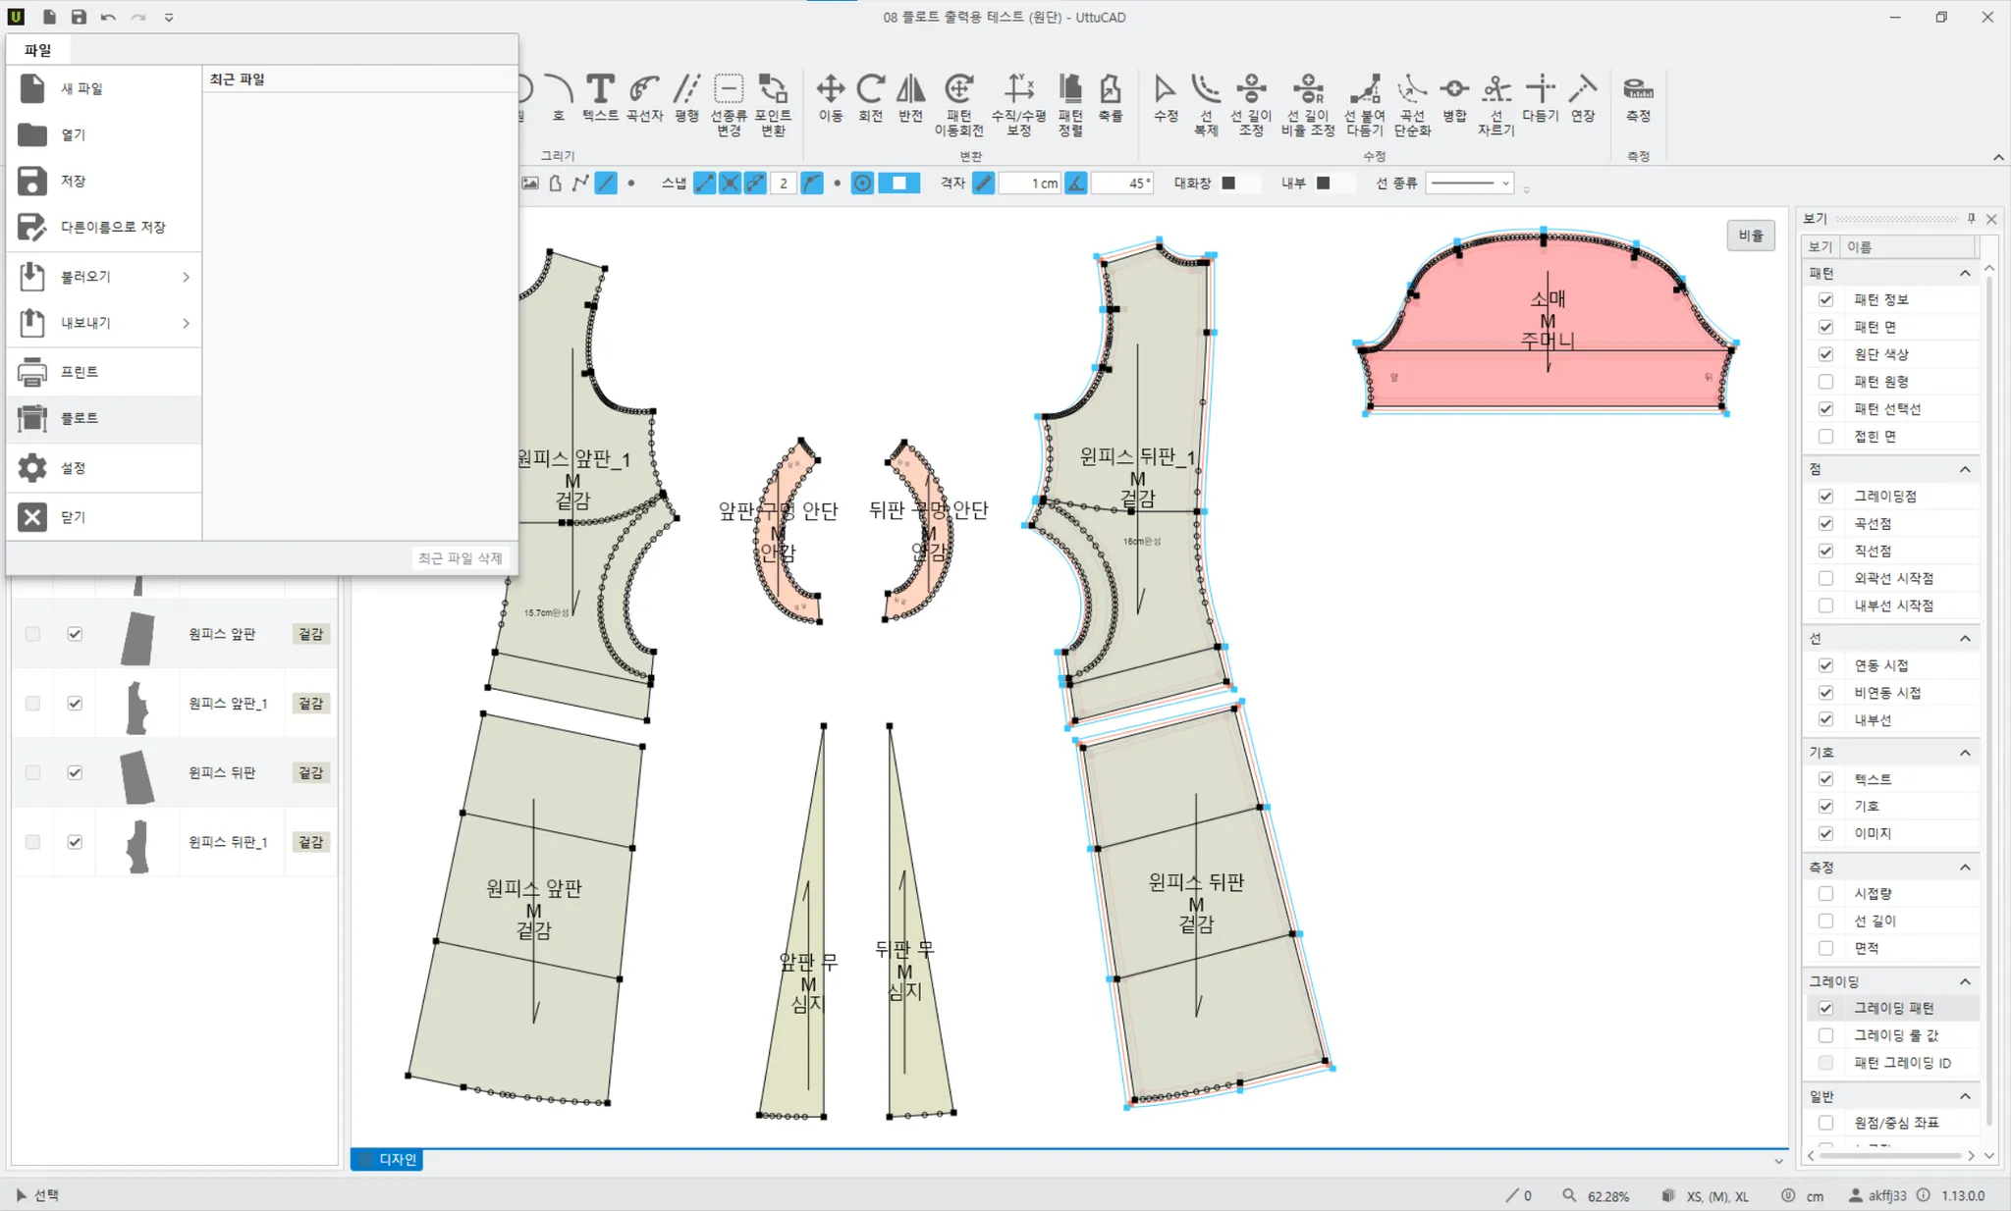Click the 최근 파일 삭제 button
Viewport: 2011px width, 1211px height.
460,557
